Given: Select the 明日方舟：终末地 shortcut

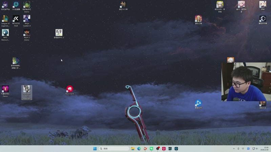Looking at the screenshot, I should (220, 7).
